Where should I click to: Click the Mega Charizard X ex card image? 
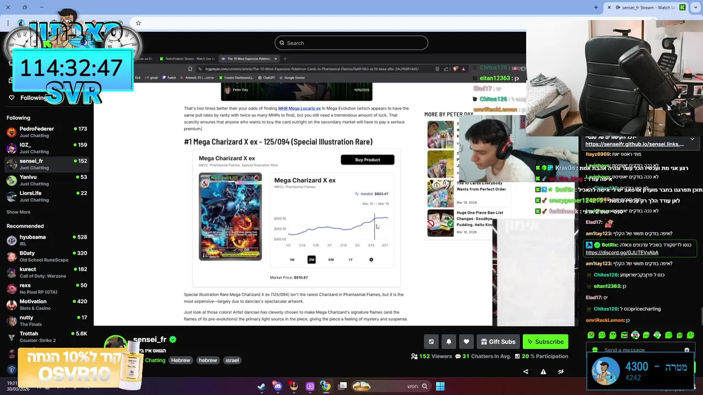(x=230, y=217)
